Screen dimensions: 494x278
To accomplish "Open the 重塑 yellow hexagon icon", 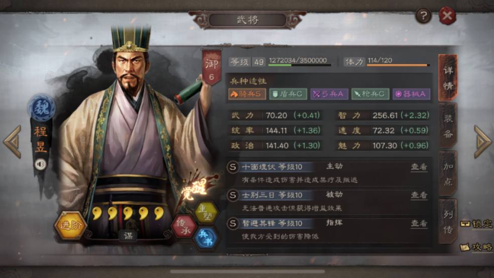I will coord(206,212).
